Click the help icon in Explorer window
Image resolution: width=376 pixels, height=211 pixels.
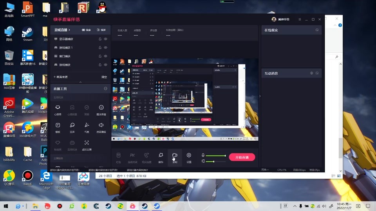[x=340, y=25]
